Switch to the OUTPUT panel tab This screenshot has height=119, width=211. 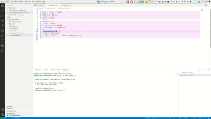pyautogui.click(x=46, y=70)
